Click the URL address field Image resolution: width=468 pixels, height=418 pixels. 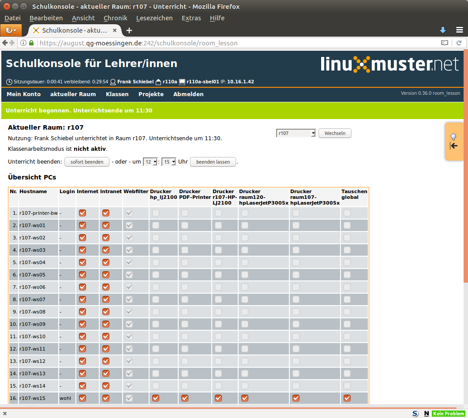(221, 43)
